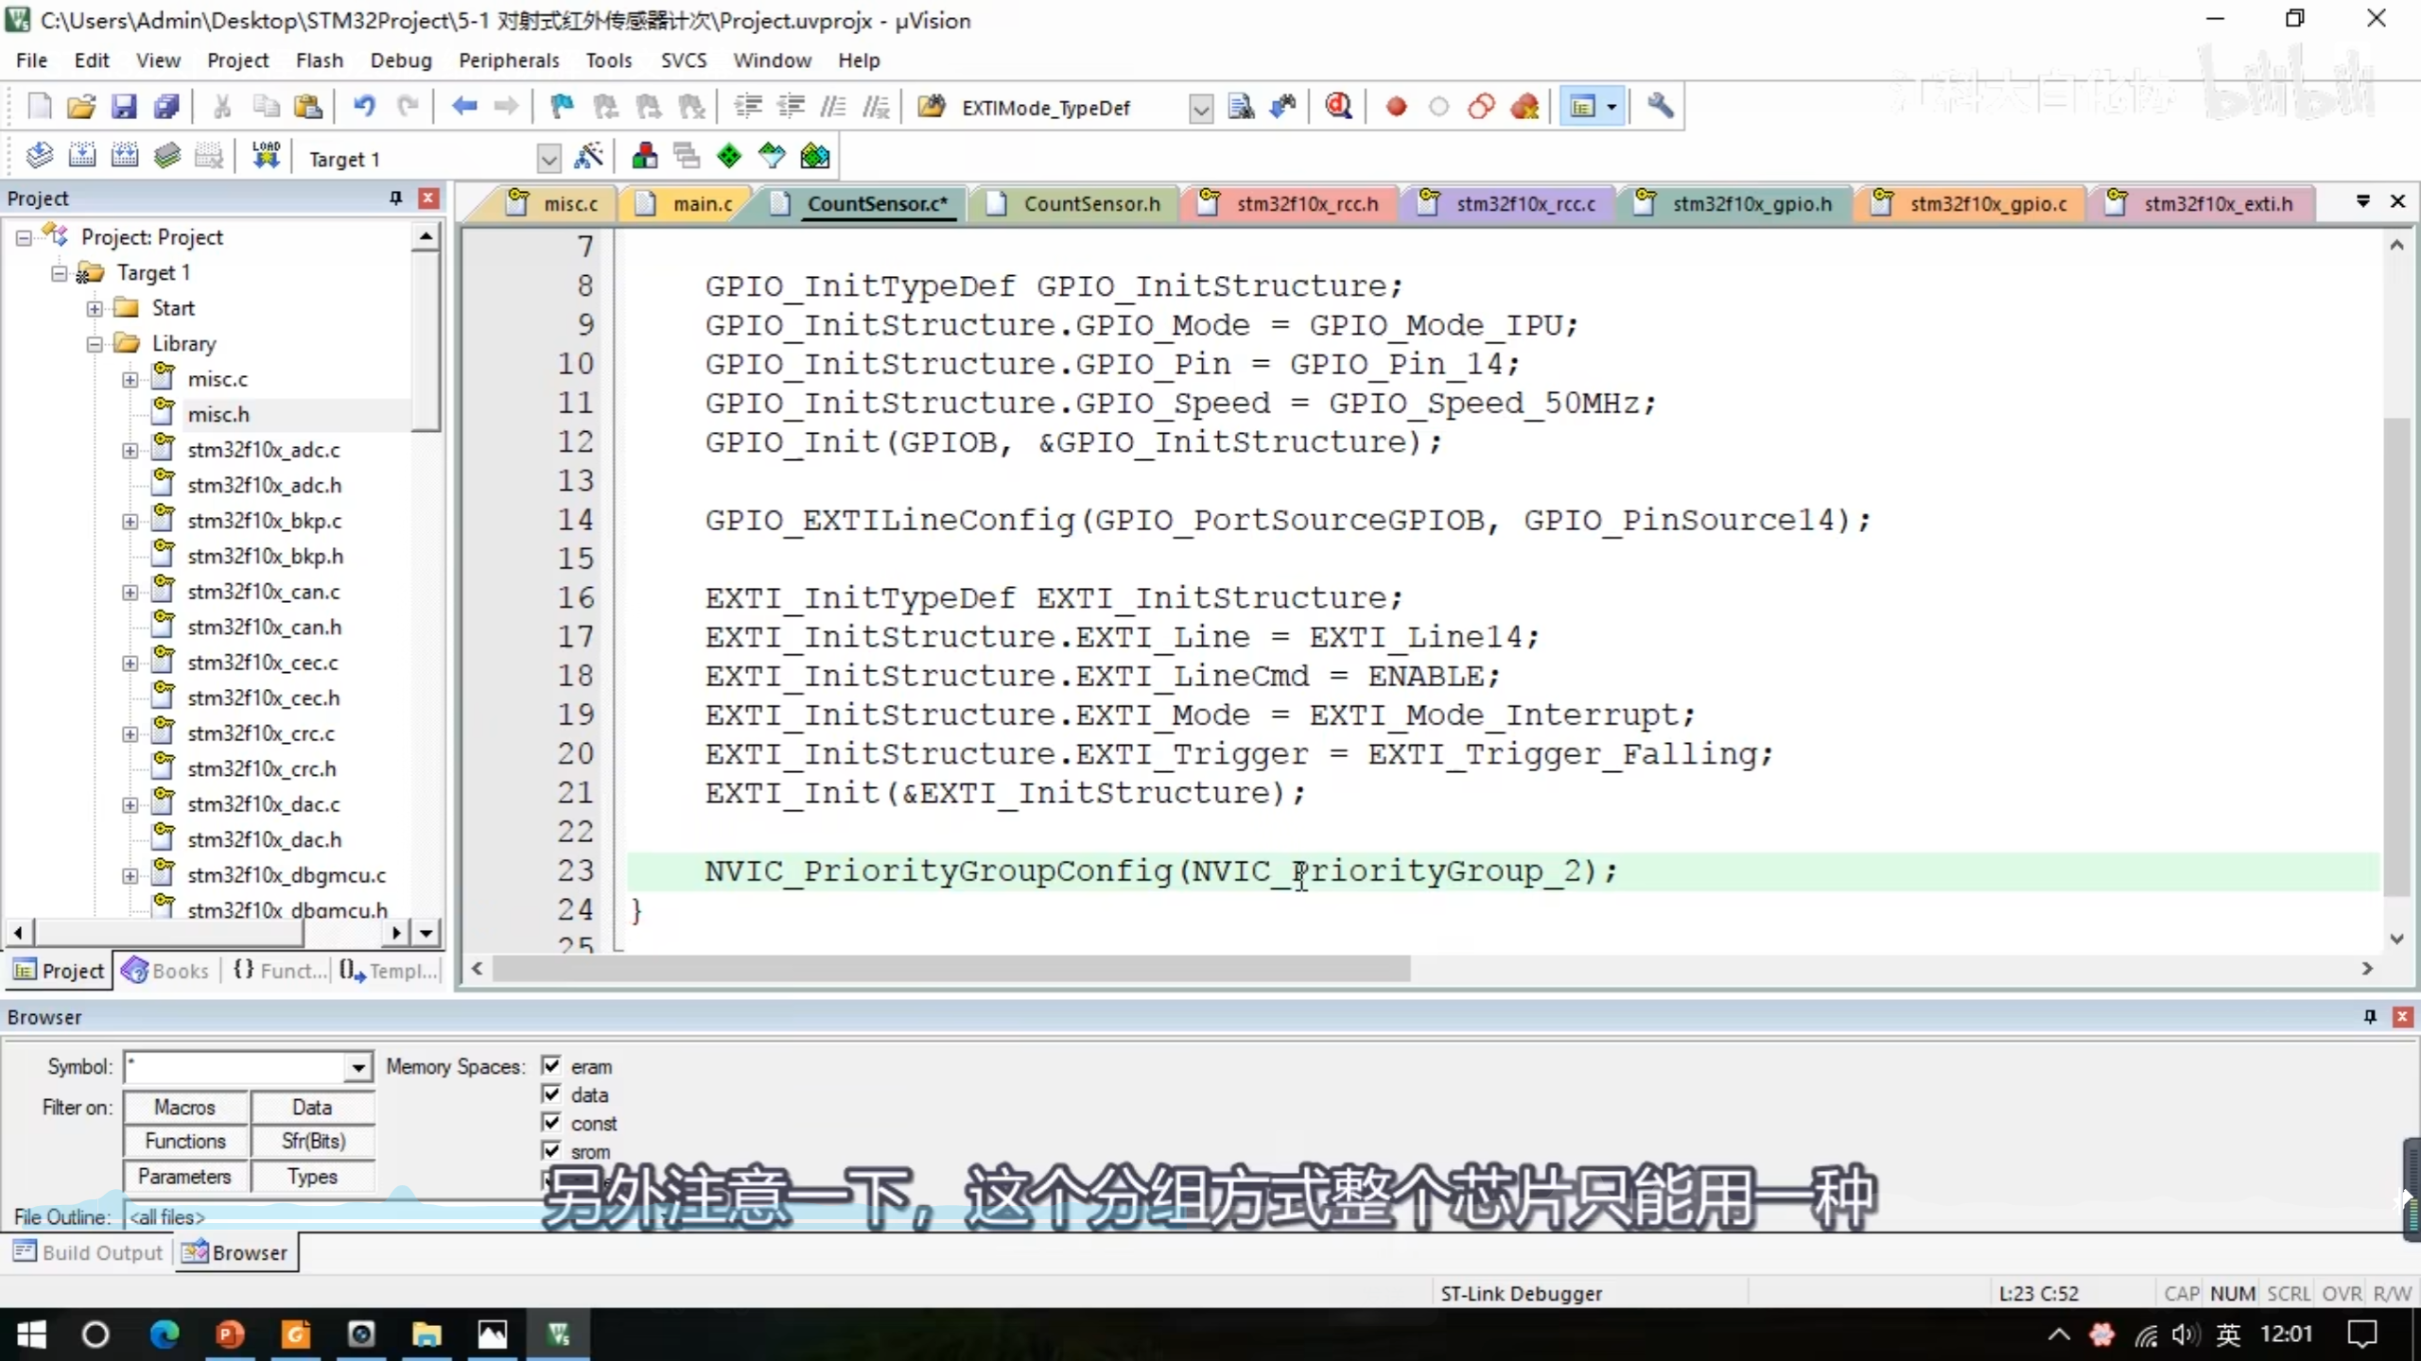This screenshot has width=2421, height=1361.
Task: Click the Functions filter button
Action: click(185, 1142)
